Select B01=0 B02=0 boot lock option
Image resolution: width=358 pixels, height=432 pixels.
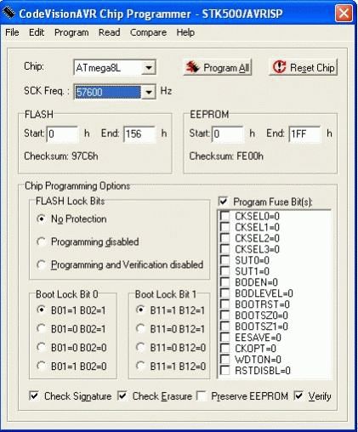click(x=42, y=347)
